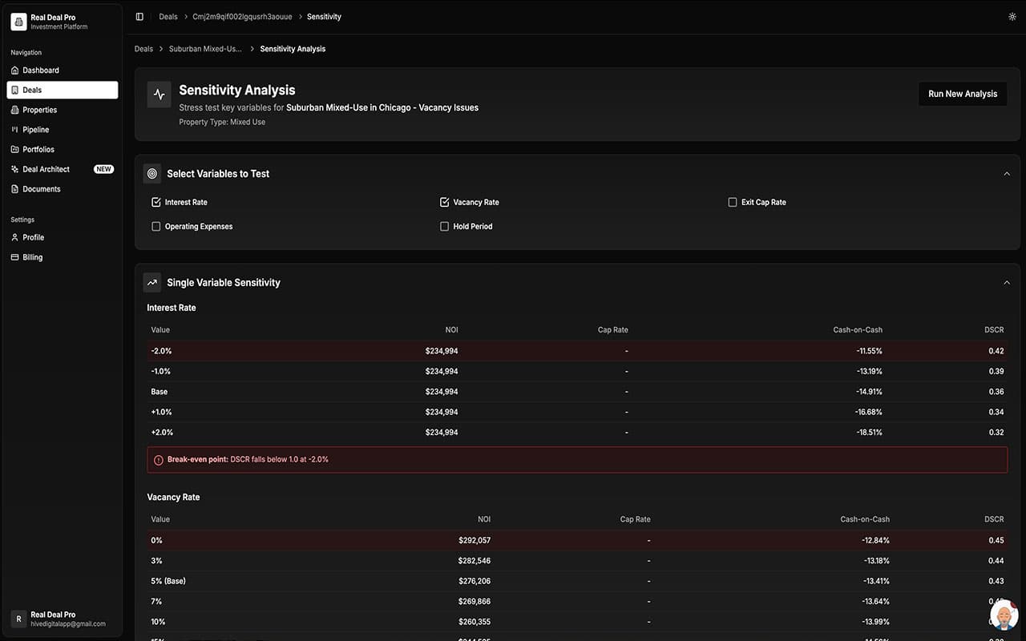Collapse the Single Variable Sensitivity section

pyautogui.click(x=1007, y=283)
